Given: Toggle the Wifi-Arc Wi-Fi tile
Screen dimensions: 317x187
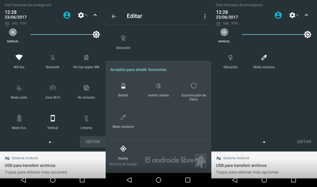Looking at the screenshot, I should 19,57.
